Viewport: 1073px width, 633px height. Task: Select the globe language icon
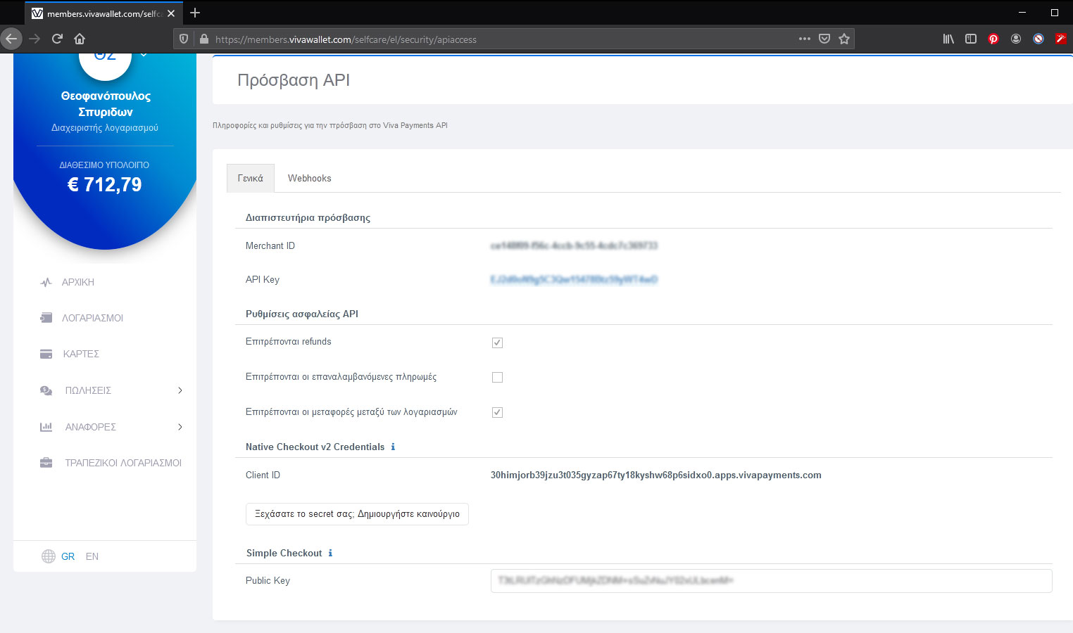point(49,556)
